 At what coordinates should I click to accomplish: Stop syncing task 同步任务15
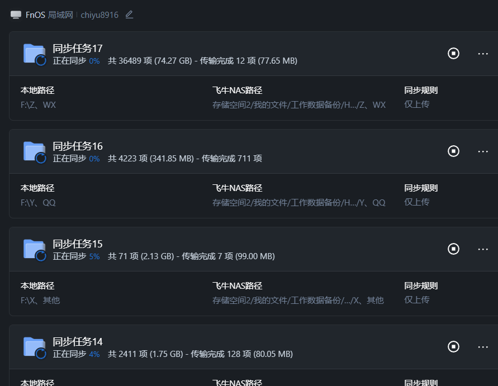click(x=453, y=249)
